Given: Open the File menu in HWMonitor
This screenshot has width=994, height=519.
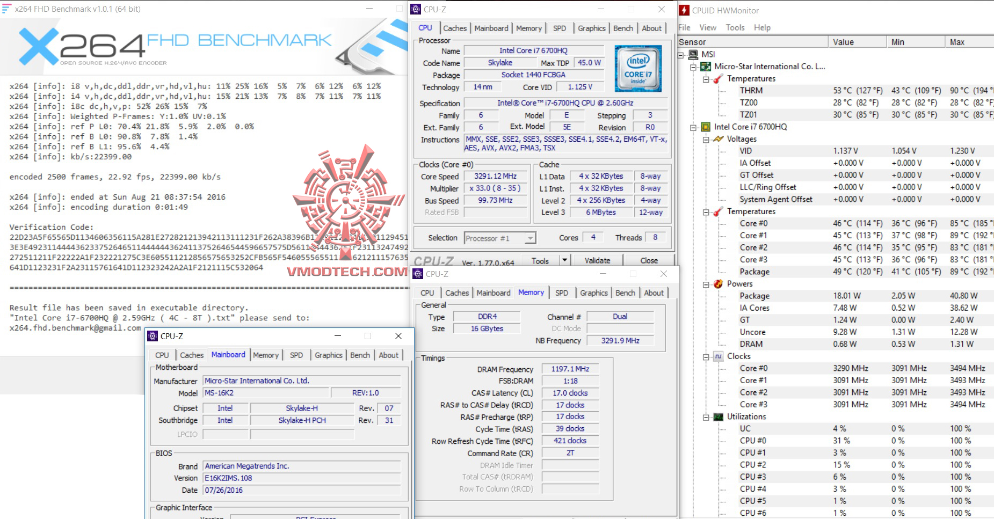Looking at the screenshot, I should point(684,27).
